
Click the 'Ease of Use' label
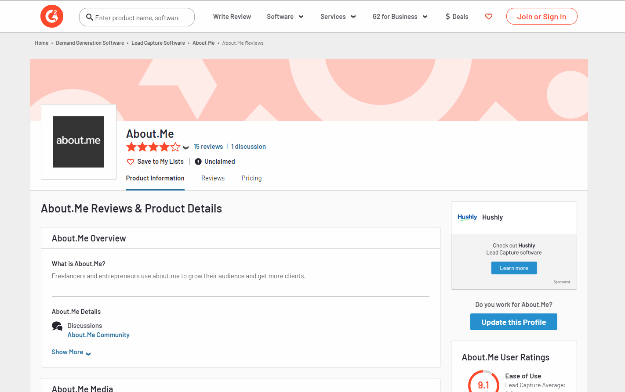(523, 376)
